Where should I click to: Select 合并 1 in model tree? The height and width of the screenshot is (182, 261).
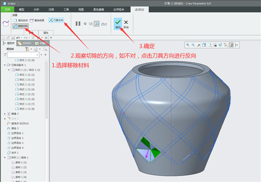(x=13, y=153)
